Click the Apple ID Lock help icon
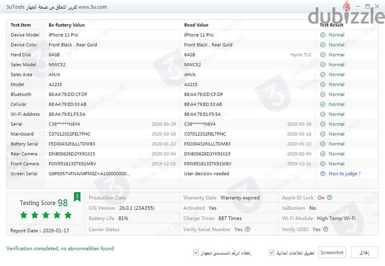Image resolution: width=385 pixels, height=266 pixels. coord(330,197)
